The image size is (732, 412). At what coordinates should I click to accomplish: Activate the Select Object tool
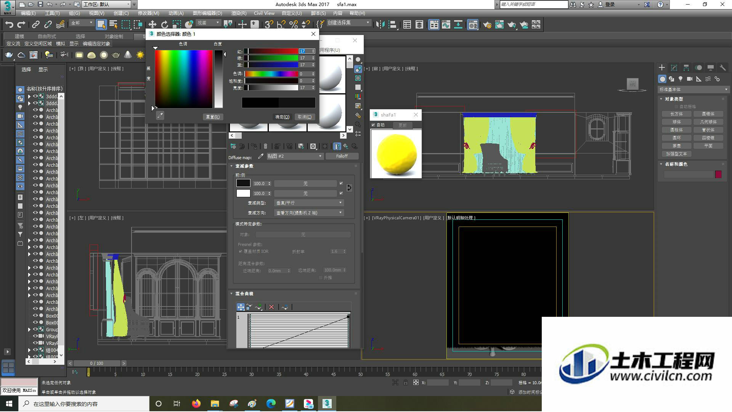coord(101,25)
